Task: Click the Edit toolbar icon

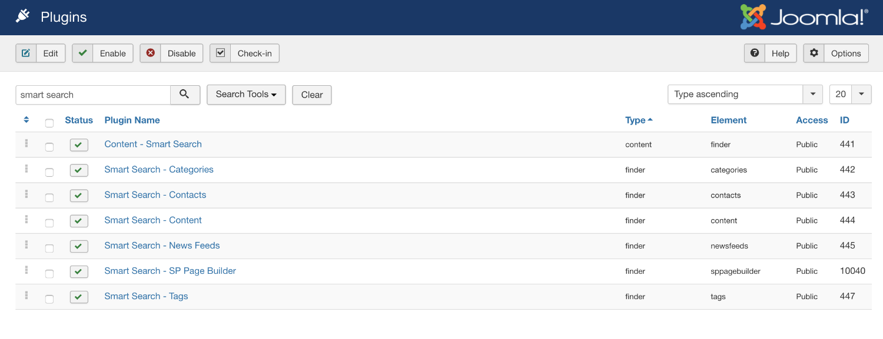Action: click(26, 53)
